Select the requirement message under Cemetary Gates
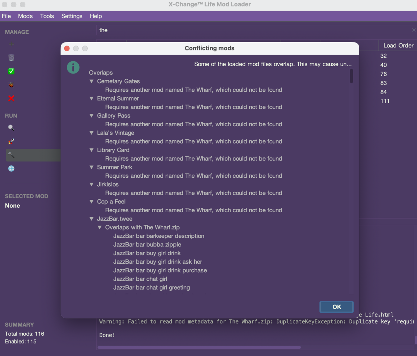Viewport: 417px width, 356px height. coord(194,90)
